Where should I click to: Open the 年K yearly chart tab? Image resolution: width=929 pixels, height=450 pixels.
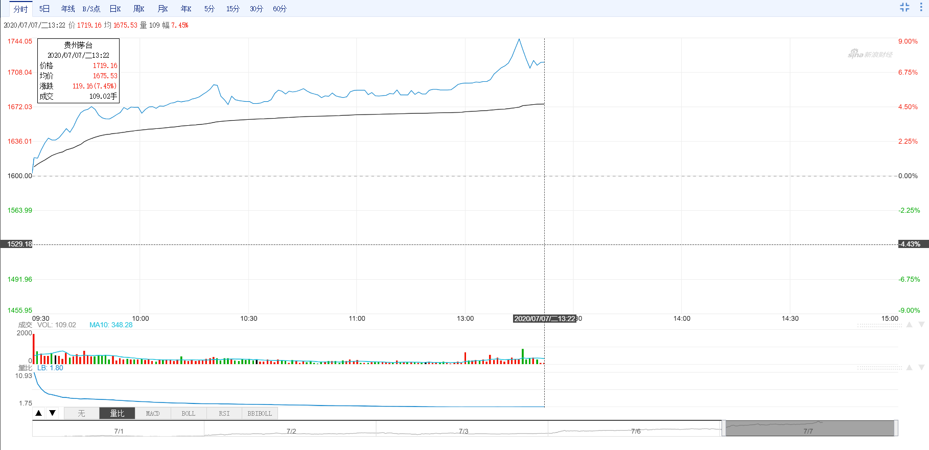click(186, 9)
